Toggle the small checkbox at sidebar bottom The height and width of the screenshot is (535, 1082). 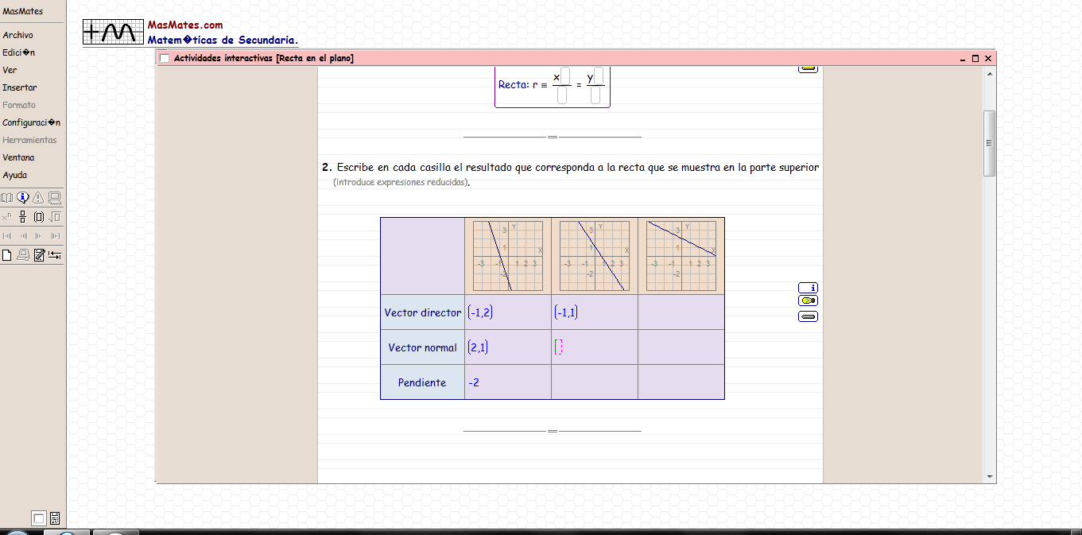[38, 518]
